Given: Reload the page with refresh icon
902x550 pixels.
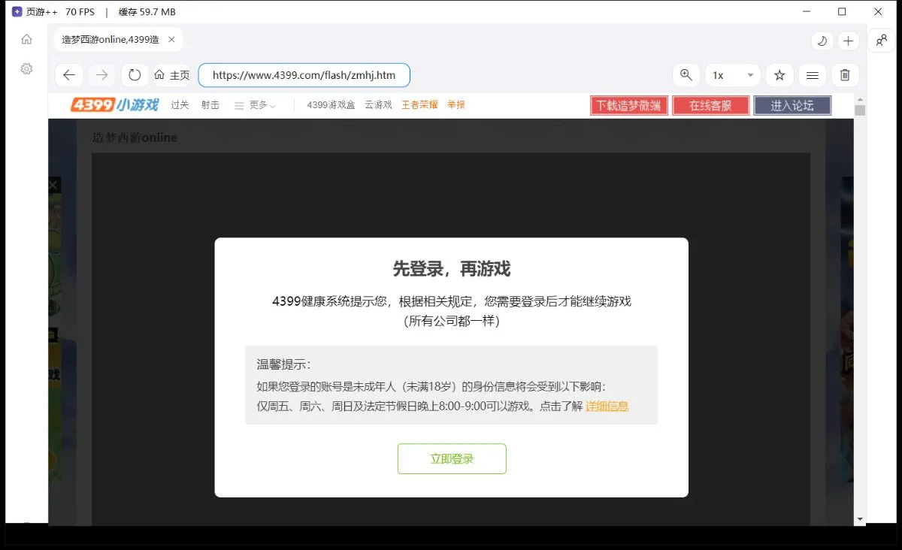Looking at the screenshot, I should (135, 75).
